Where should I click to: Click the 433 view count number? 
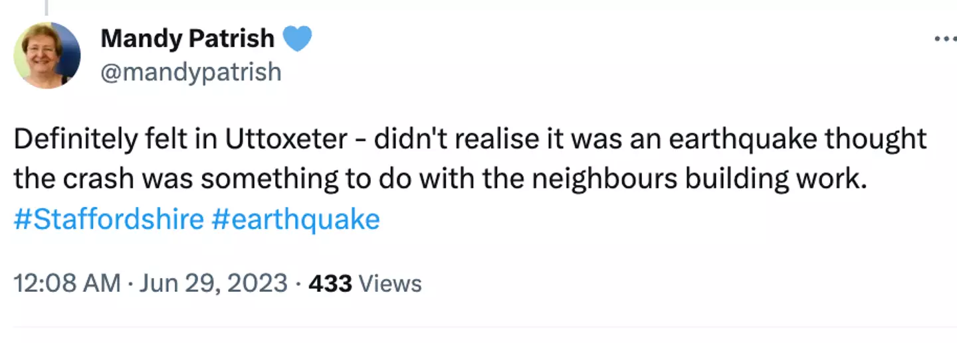tap(330, 284)
